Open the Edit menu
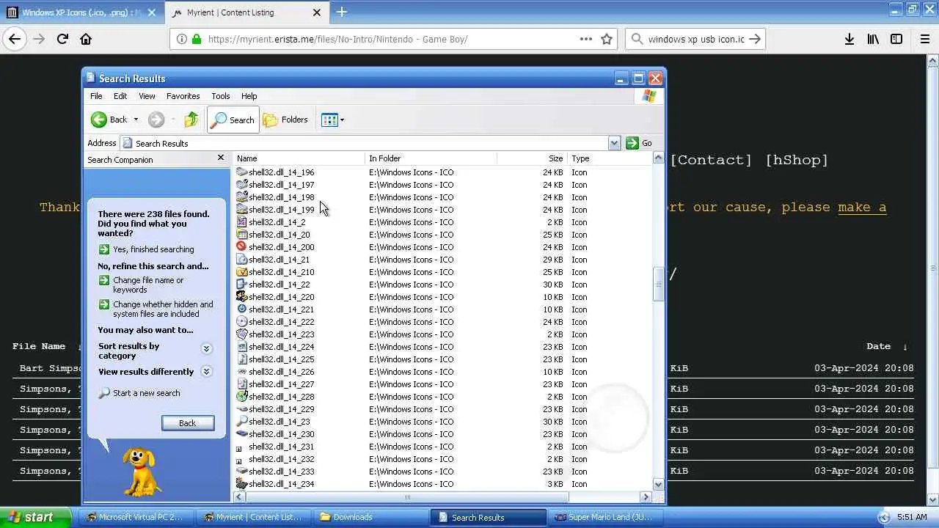 (120, 96)
